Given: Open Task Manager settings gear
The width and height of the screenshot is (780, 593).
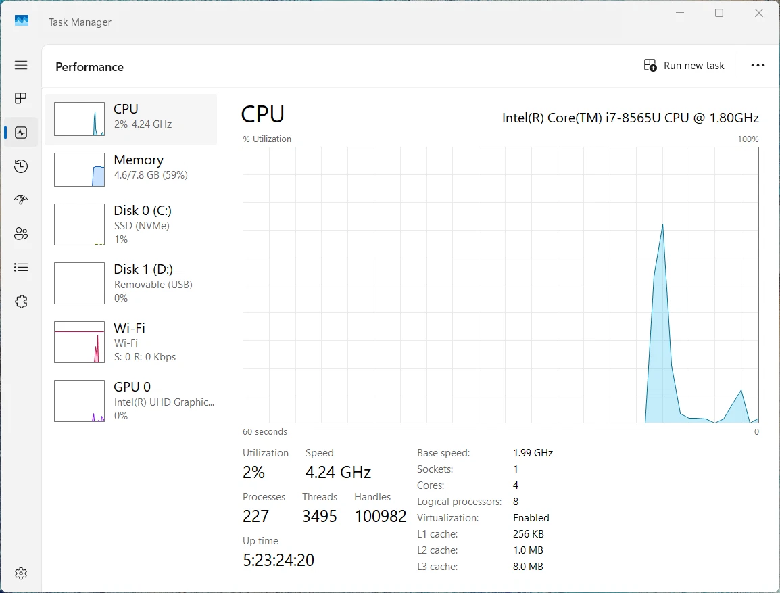Looking at the screenshot, I should click(21, 573).
